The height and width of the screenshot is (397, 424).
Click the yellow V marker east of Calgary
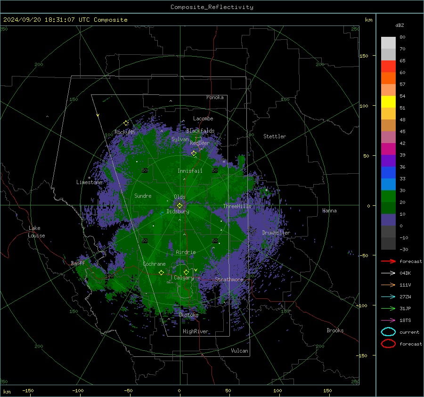196,270
